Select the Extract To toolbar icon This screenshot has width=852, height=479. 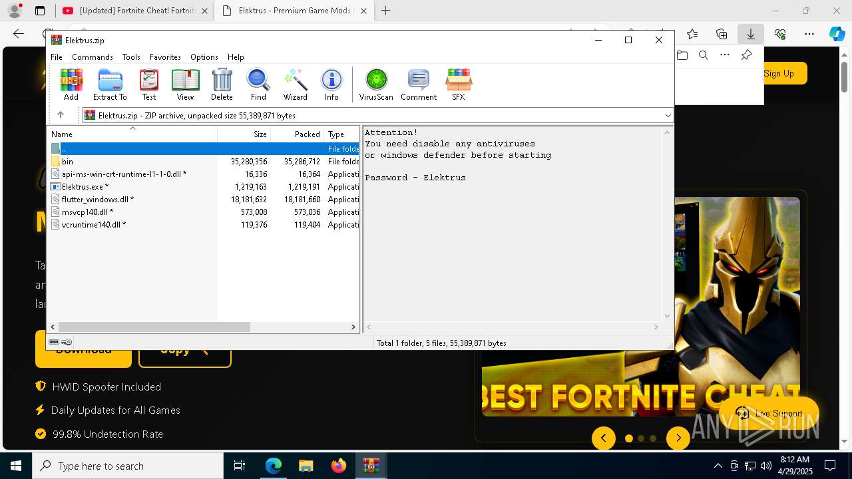(110, 84)
